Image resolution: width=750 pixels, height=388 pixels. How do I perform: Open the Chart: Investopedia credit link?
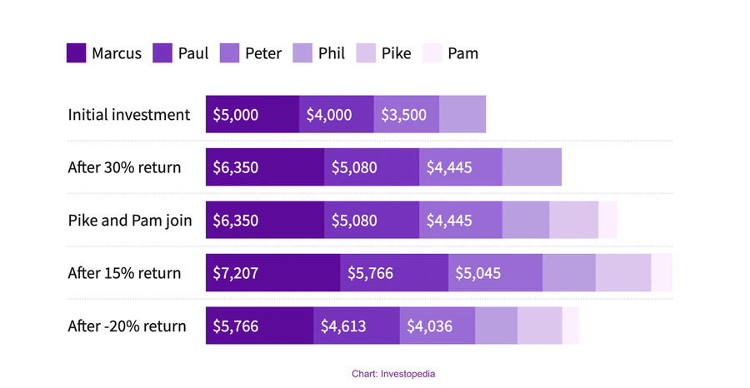tap(393, 374)
